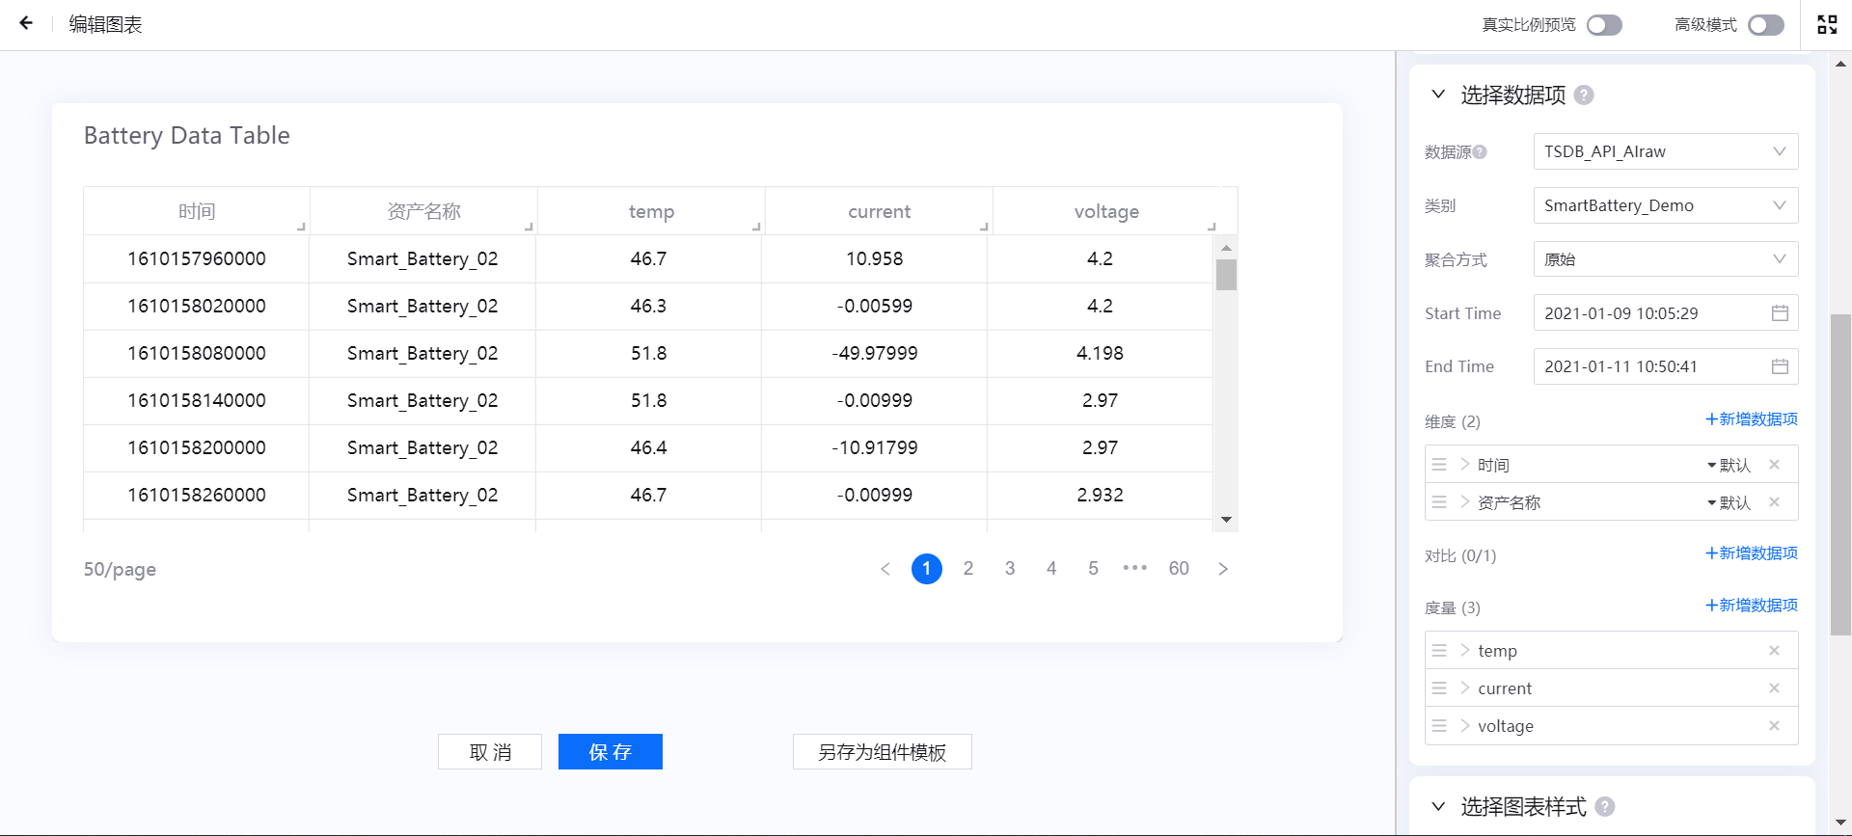Open the 默认 sort dropdown for 时间

pos(1729,466)
